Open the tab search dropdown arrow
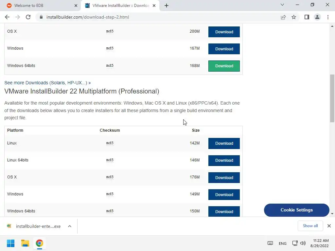This screenshot has height=251, width=335. (282, 5)
